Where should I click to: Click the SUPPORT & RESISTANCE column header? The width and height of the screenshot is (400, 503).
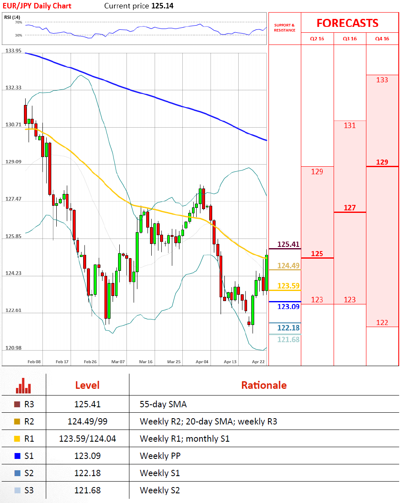pos(284,28)
